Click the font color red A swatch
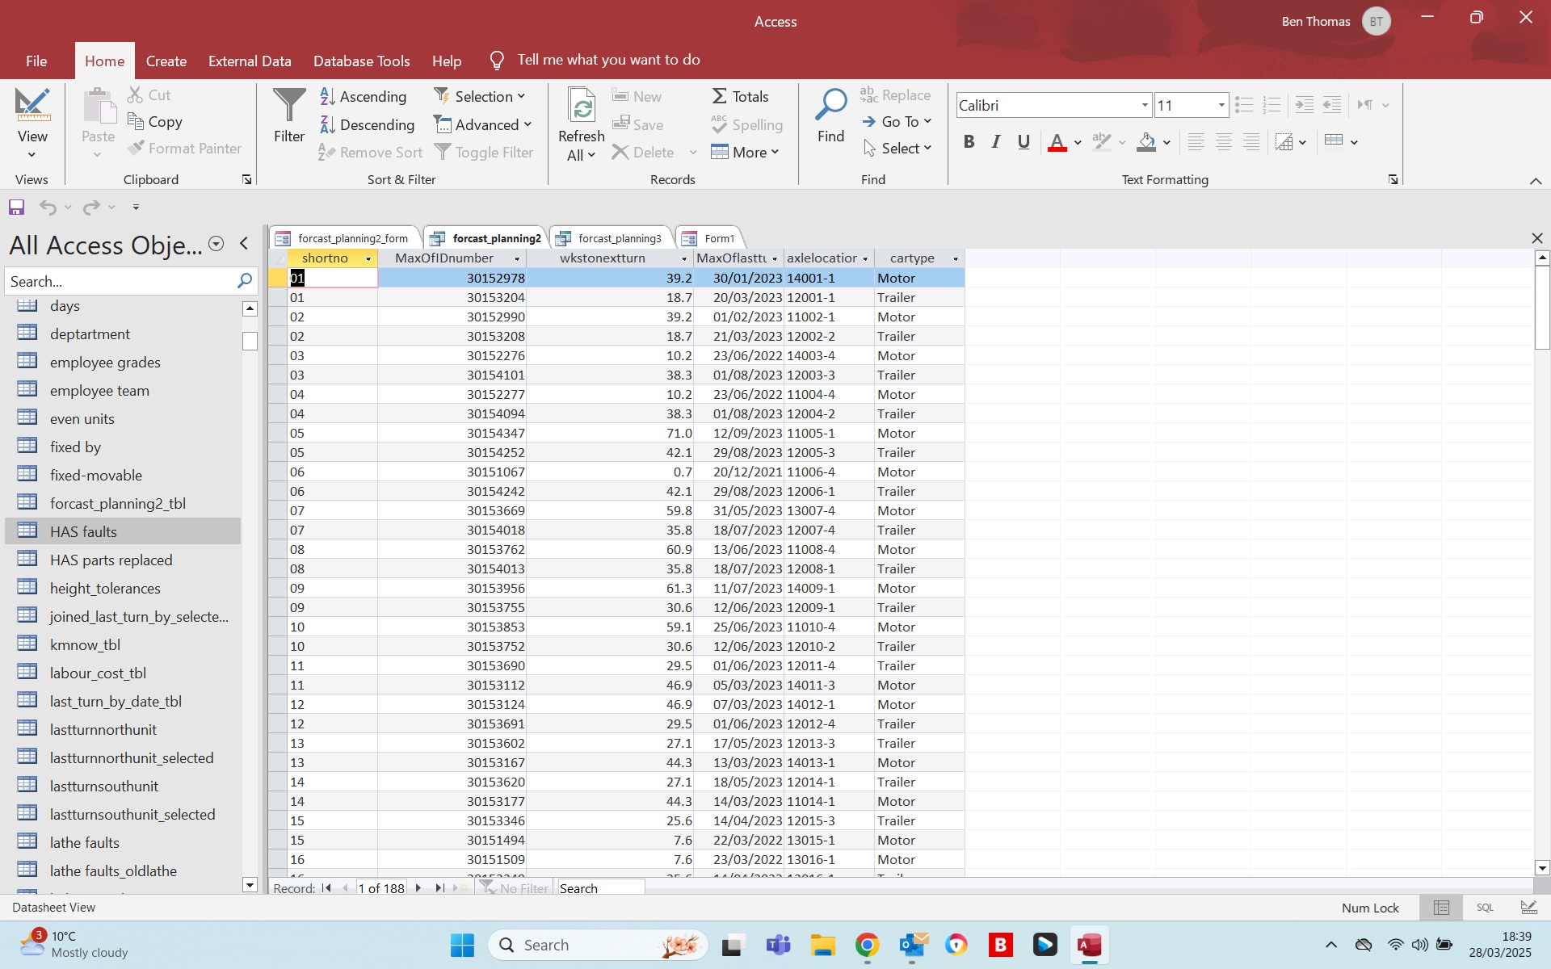Viewport: 1551px width, 969px height. point(1057,143)
